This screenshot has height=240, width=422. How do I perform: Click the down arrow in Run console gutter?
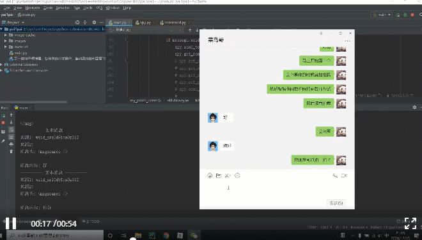[x=12, y=123]
